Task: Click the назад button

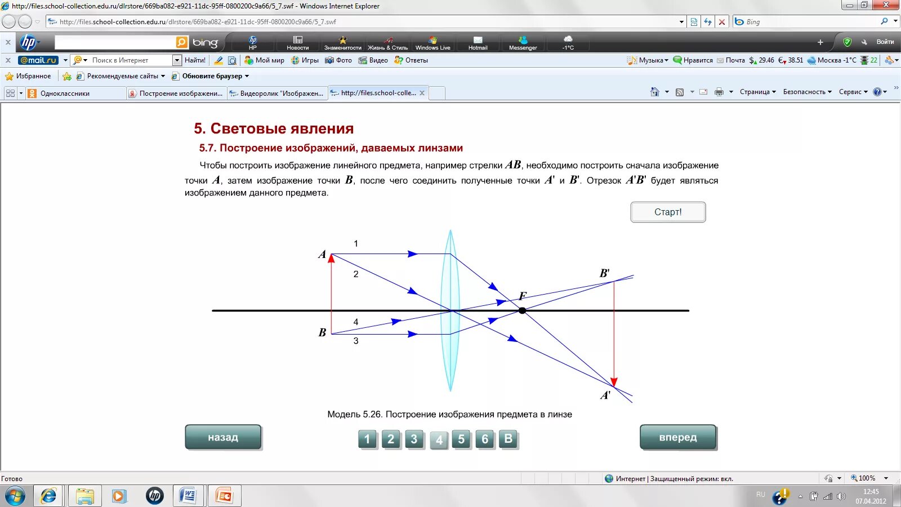Action: pyautogui.click(x=223, y=437)
